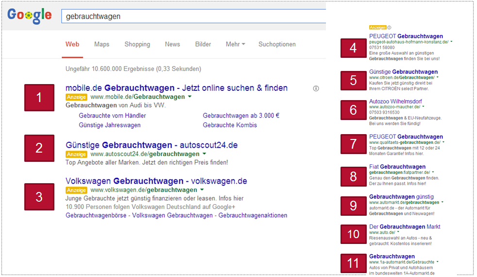
Task: Open the Shopping tab
Action: coord(137,44)
